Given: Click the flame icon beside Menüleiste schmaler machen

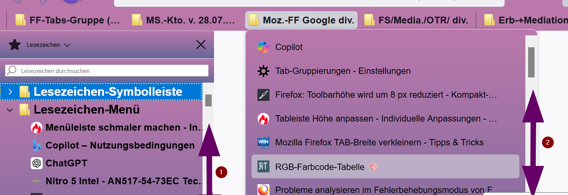Looking at the screenshot, I should click(37, 127).
